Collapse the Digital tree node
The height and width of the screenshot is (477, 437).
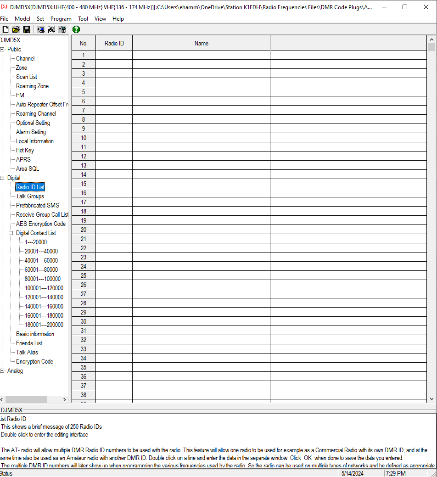click(2, 178)
